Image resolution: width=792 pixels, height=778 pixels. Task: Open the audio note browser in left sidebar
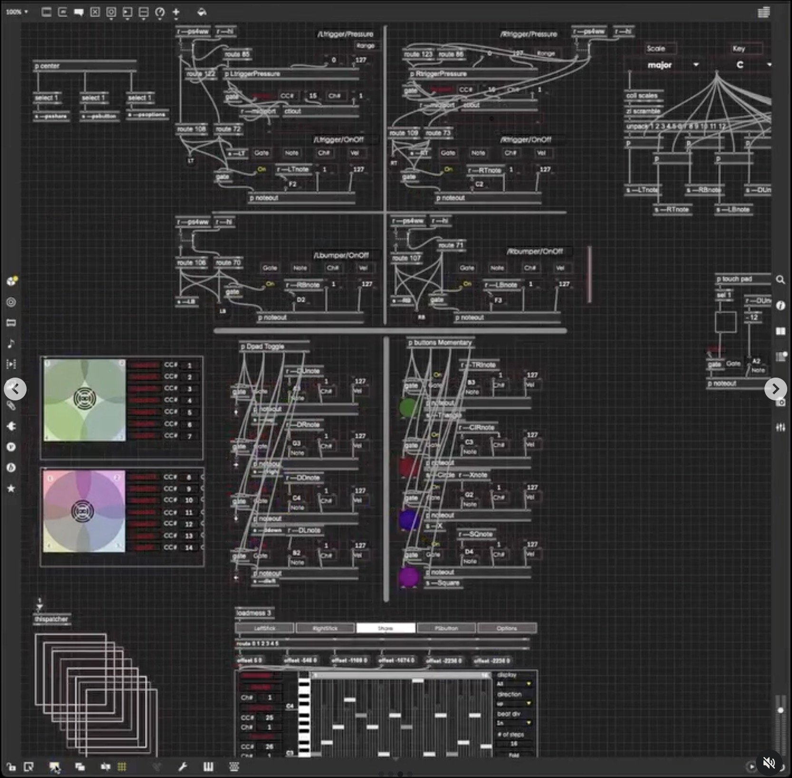(11, 343)
